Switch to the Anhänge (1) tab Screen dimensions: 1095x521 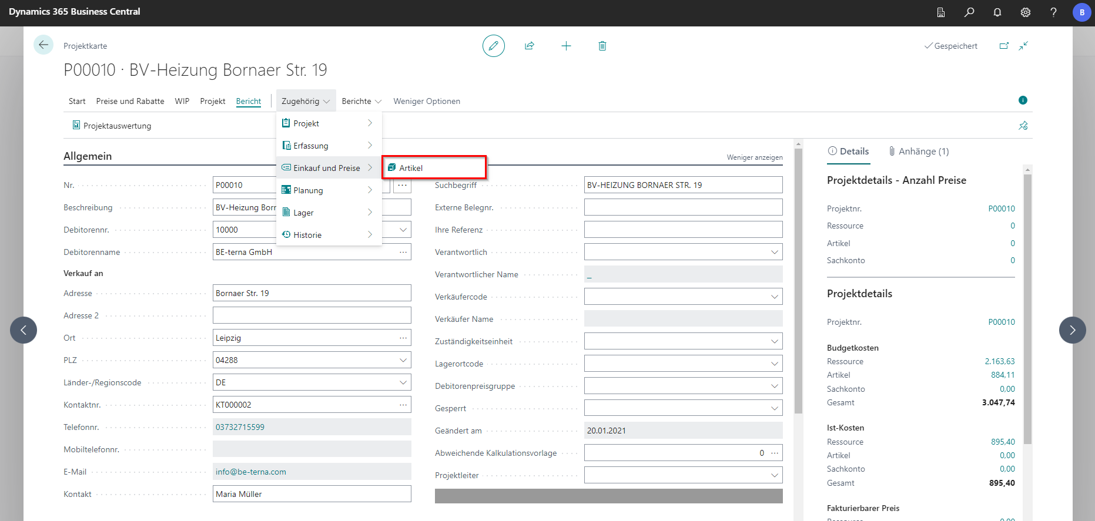coord(919,152)
